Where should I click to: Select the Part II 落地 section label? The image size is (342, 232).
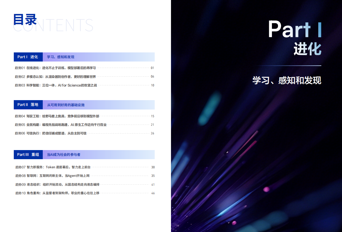(x=28, y=105)
